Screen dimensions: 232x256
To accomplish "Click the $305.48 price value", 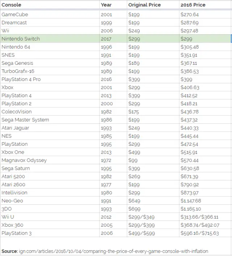I will coord(190,47).
